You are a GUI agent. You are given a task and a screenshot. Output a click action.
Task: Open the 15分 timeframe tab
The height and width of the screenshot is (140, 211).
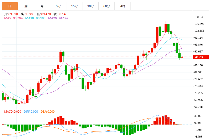pos(74,6)
